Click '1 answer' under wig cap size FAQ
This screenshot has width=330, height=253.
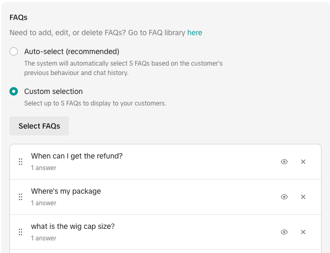click(x=44, y=238)
